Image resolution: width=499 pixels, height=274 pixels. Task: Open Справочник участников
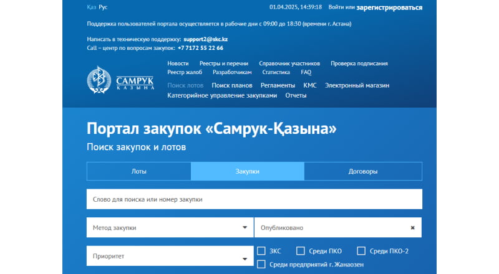click(289, 64)
